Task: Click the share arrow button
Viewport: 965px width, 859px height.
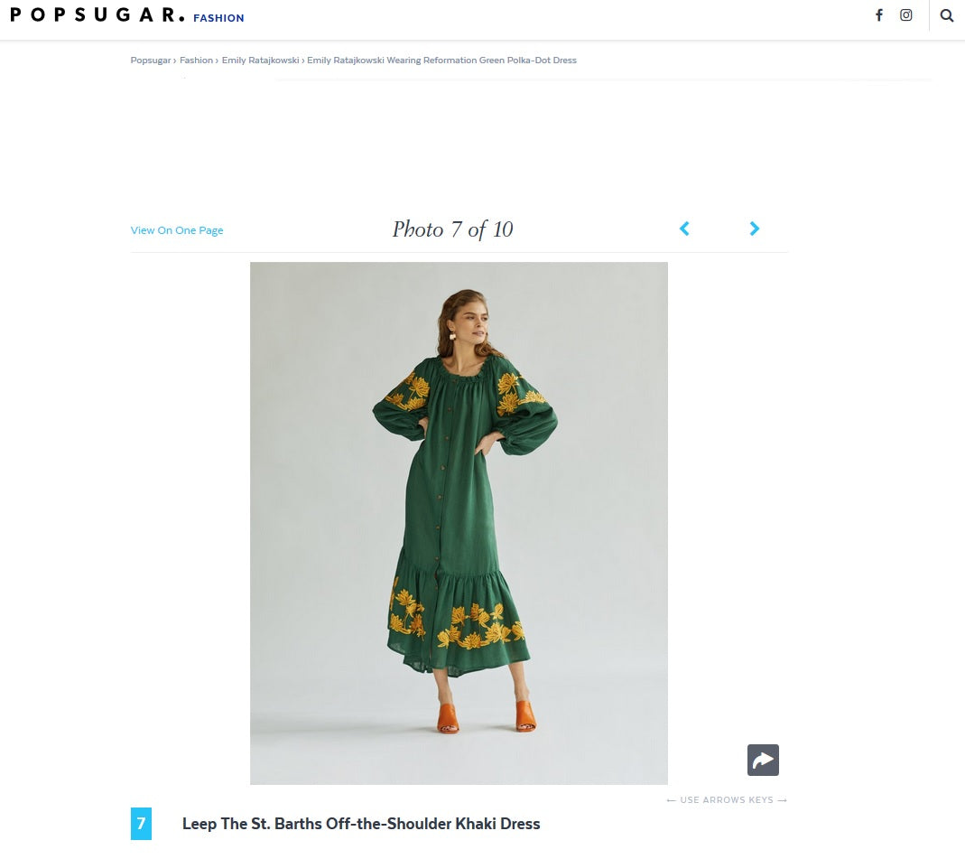Action: (x=763, y=760)
